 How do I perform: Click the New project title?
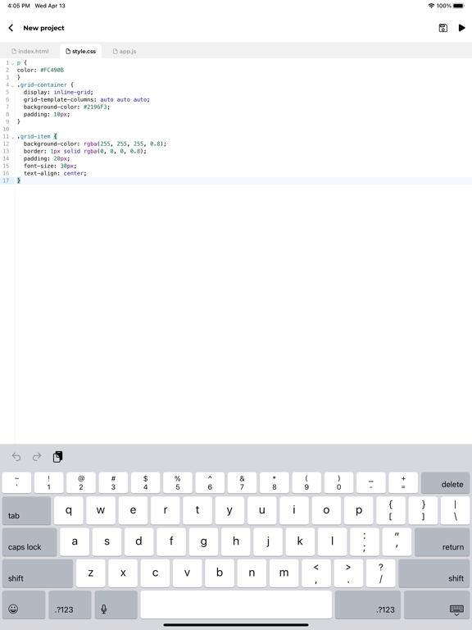click(43, 28)
